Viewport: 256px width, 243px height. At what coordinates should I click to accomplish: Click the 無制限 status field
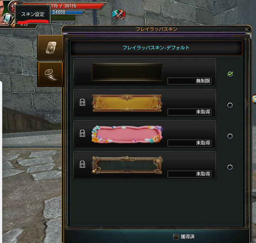click(189, 81)
